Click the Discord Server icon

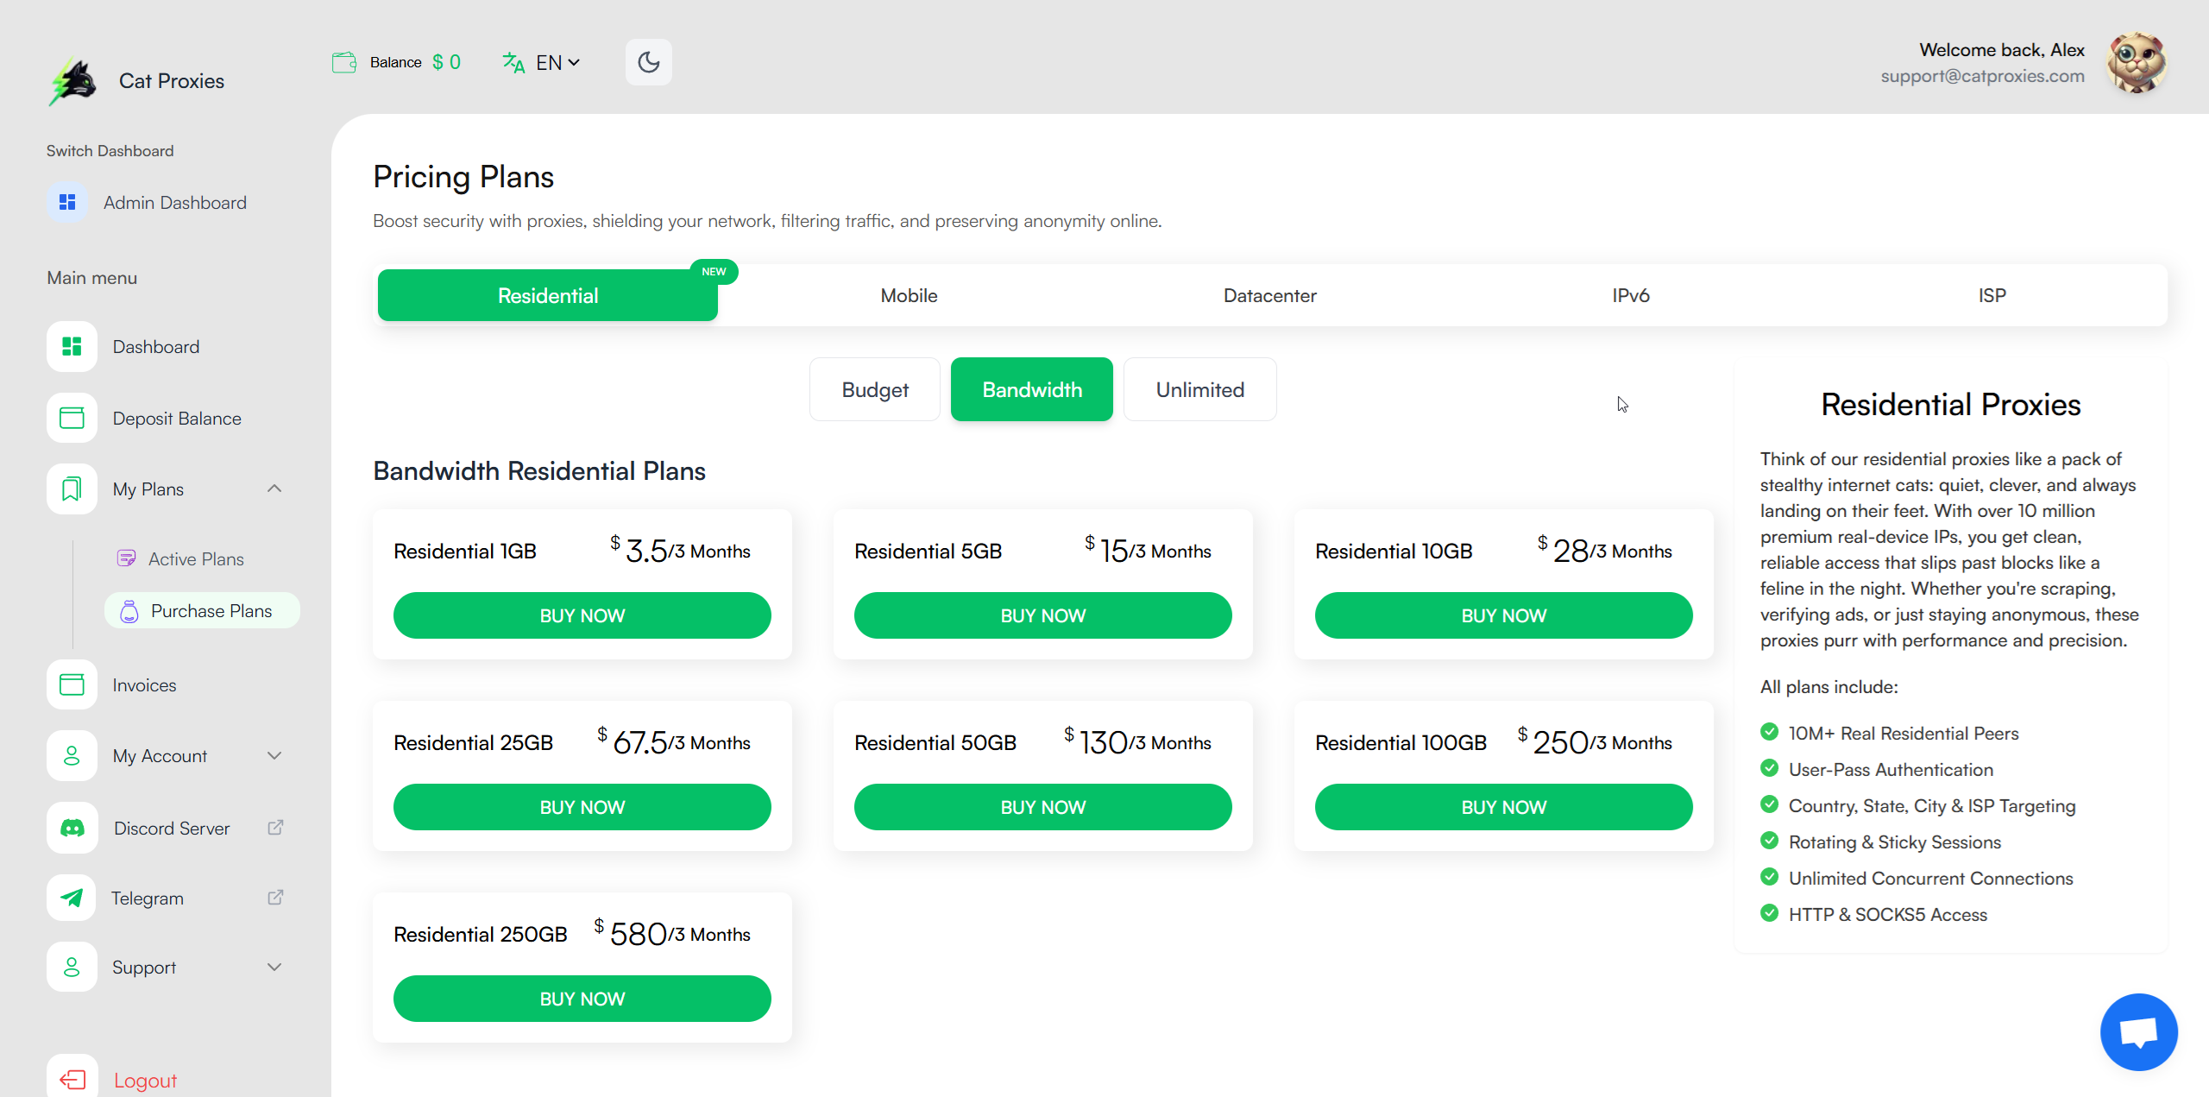coord(72,828)
